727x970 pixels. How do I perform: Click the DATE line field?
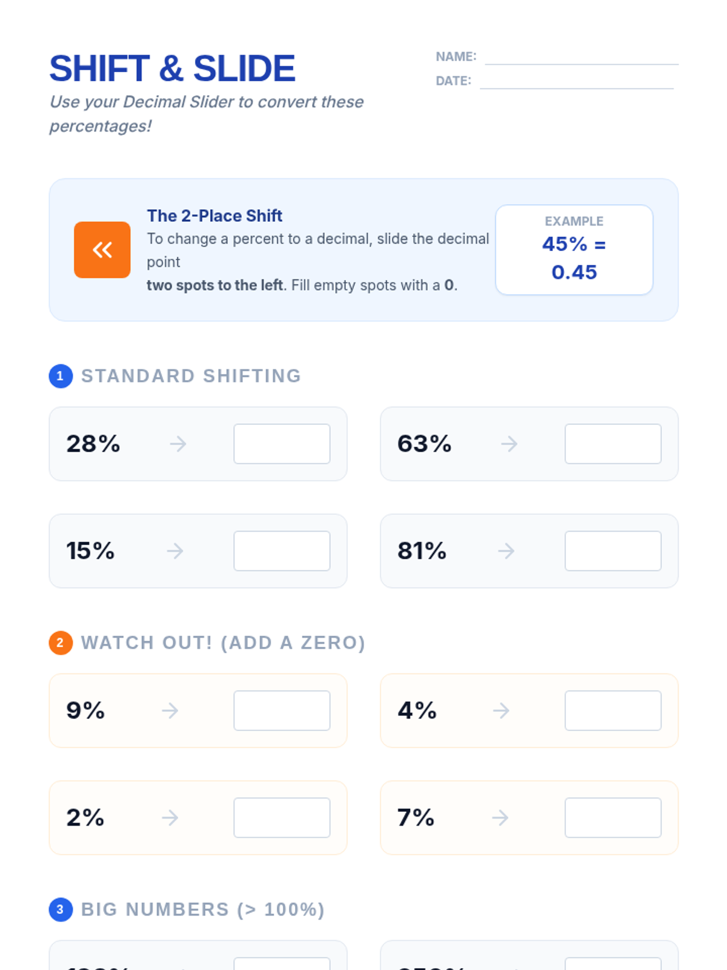[577, 82]
